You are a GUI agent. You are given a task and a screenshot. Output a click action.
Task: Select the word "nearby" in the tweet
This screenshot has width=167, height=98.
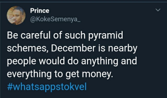tap(123, 49)
